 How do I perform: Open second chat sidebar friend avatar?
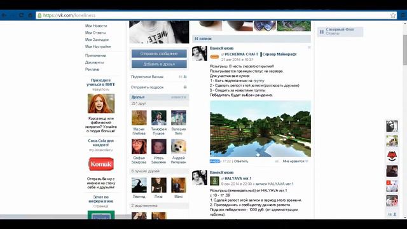point(392,141)
